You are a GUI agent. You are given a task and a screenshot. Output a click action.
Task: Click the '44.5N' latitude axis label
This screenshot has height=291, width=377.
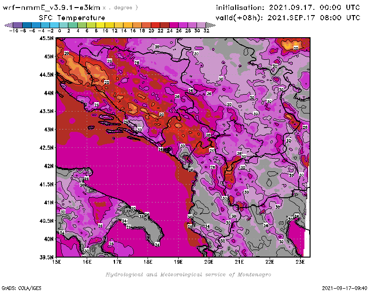47,75
